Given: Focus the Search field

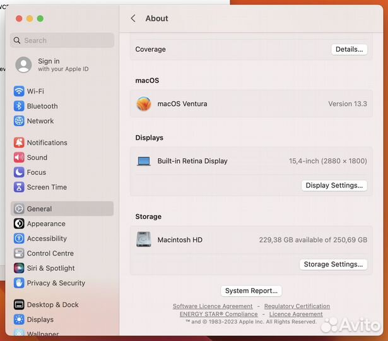Looking at the screenshot, I should pos(62,40).
